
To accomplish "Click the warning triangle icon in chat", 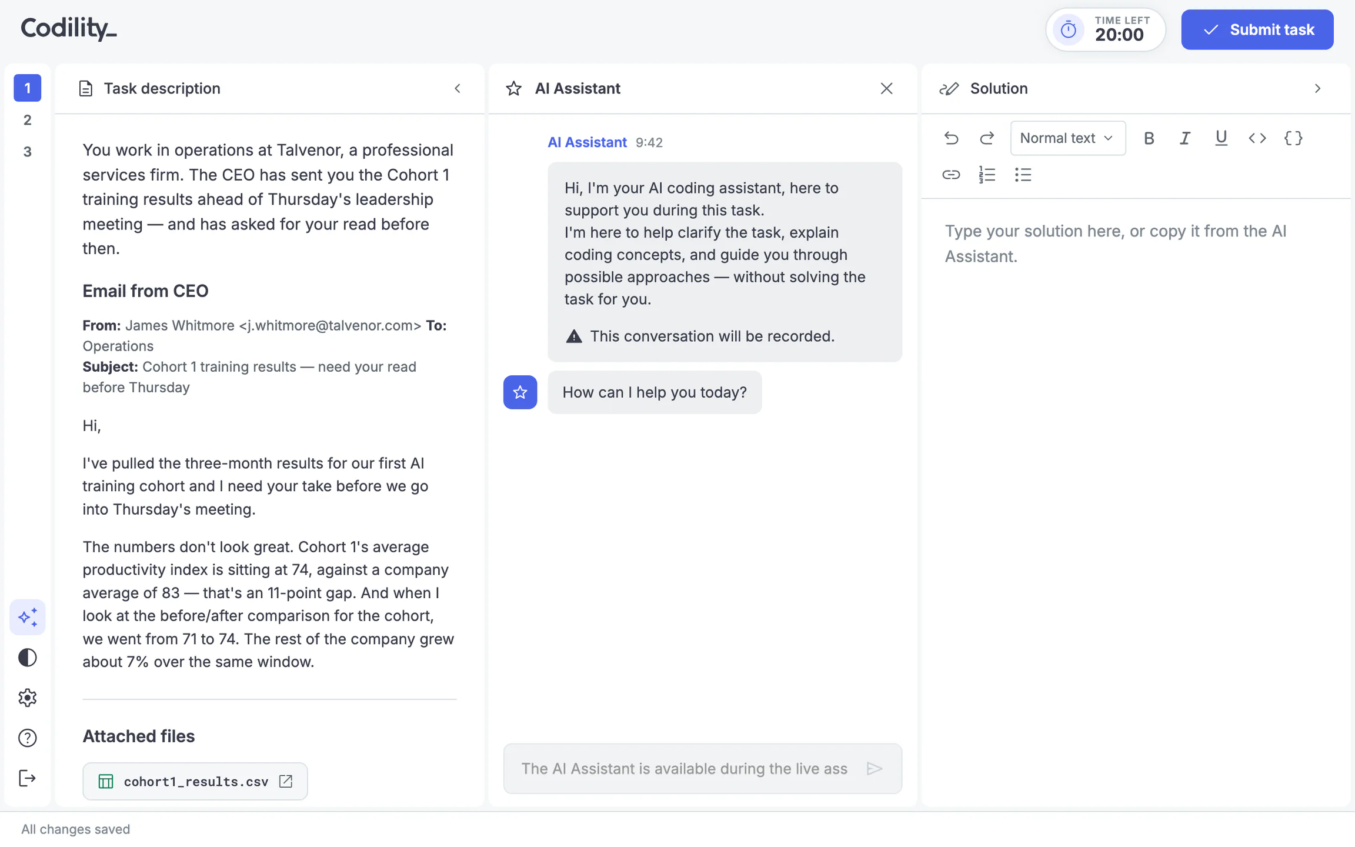I will coord(574,336).
